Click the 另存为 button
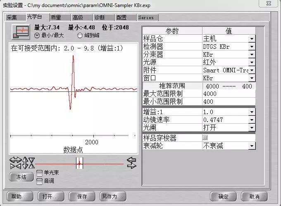The height and width of the screenshot is (206, 281). 113,196
